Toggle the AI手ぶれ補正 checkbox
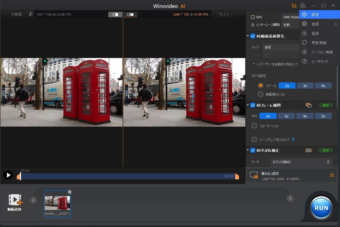340x227 pixels. 253,150
